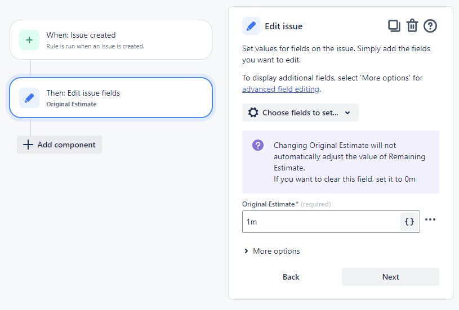Click the Original Estimate input field
Image resolution: width=459 pixels, height=310 pixels.
321,222
